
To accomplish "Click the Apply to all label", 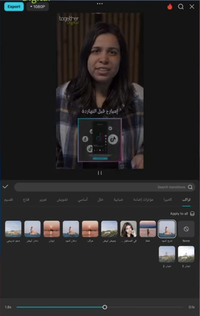I will pyautogui.click(x=179, y=214).
